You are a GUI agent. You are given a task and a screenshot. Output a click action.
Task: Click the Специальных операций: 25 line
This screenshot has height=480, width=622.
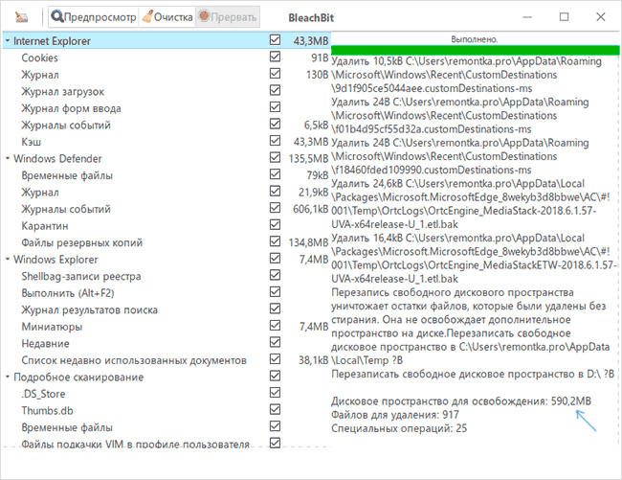click(399, 428)
